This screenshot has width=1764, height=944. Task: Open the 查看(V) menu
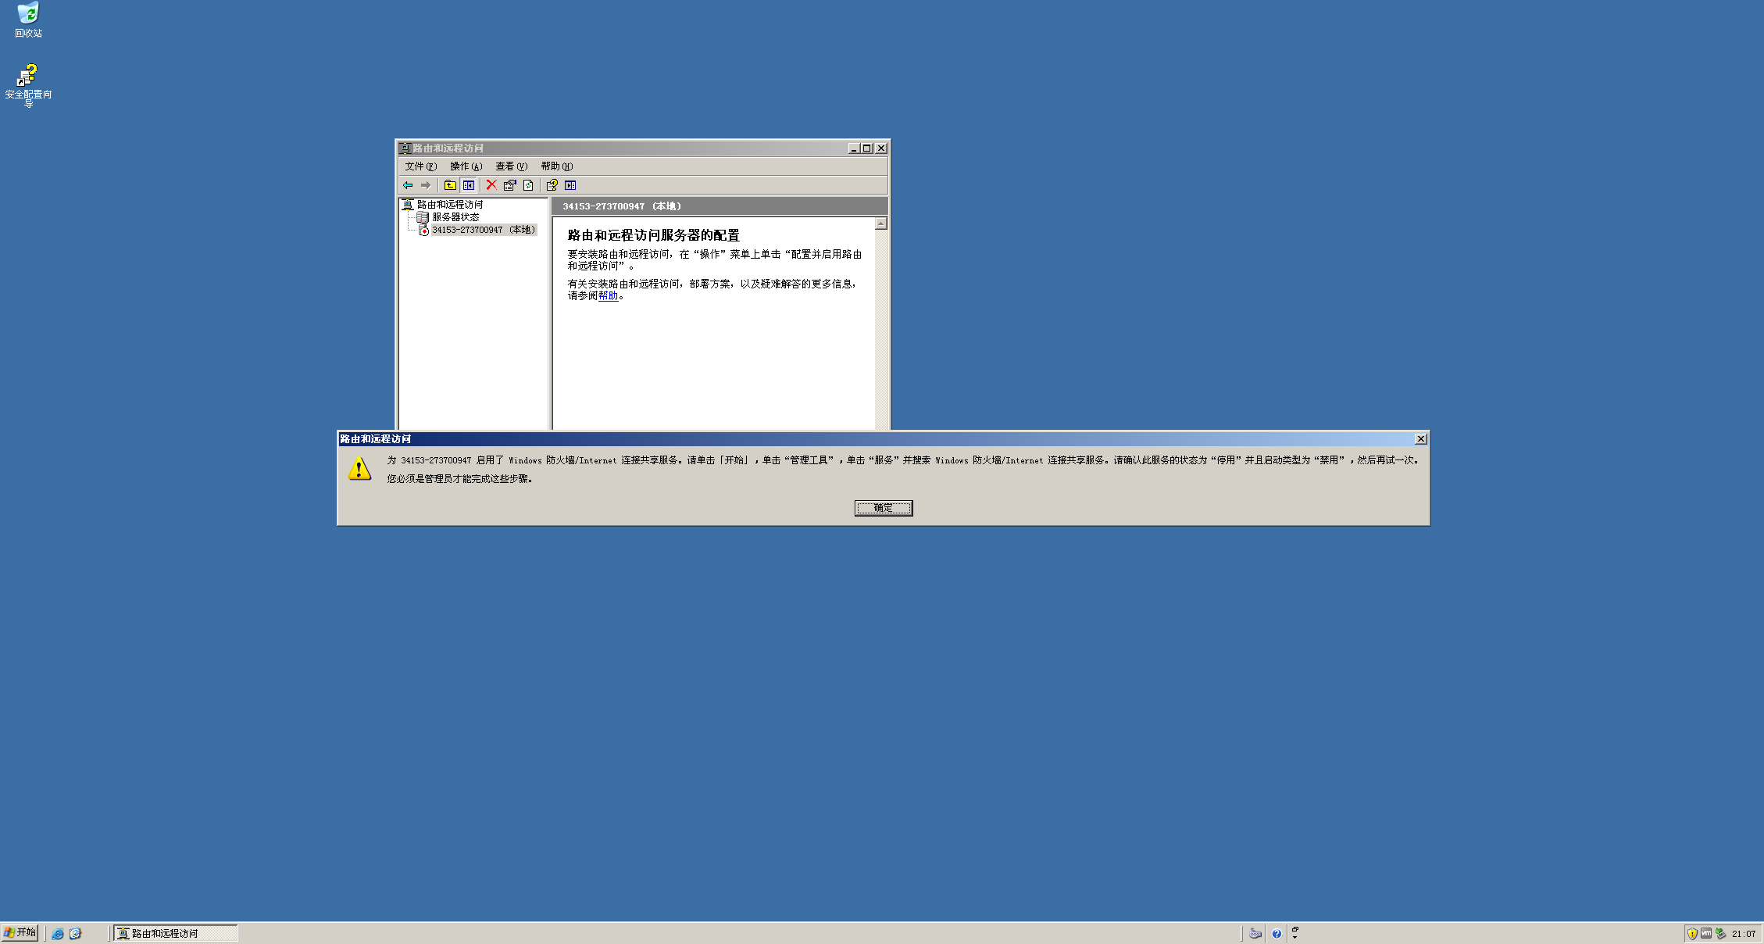pos(511,166)
